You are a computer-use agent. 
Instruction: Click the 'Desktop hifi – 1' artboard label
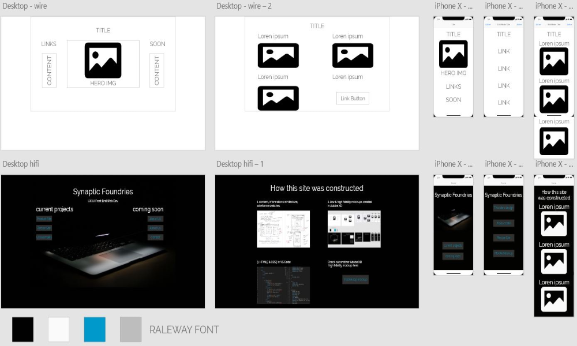point(239,164)
